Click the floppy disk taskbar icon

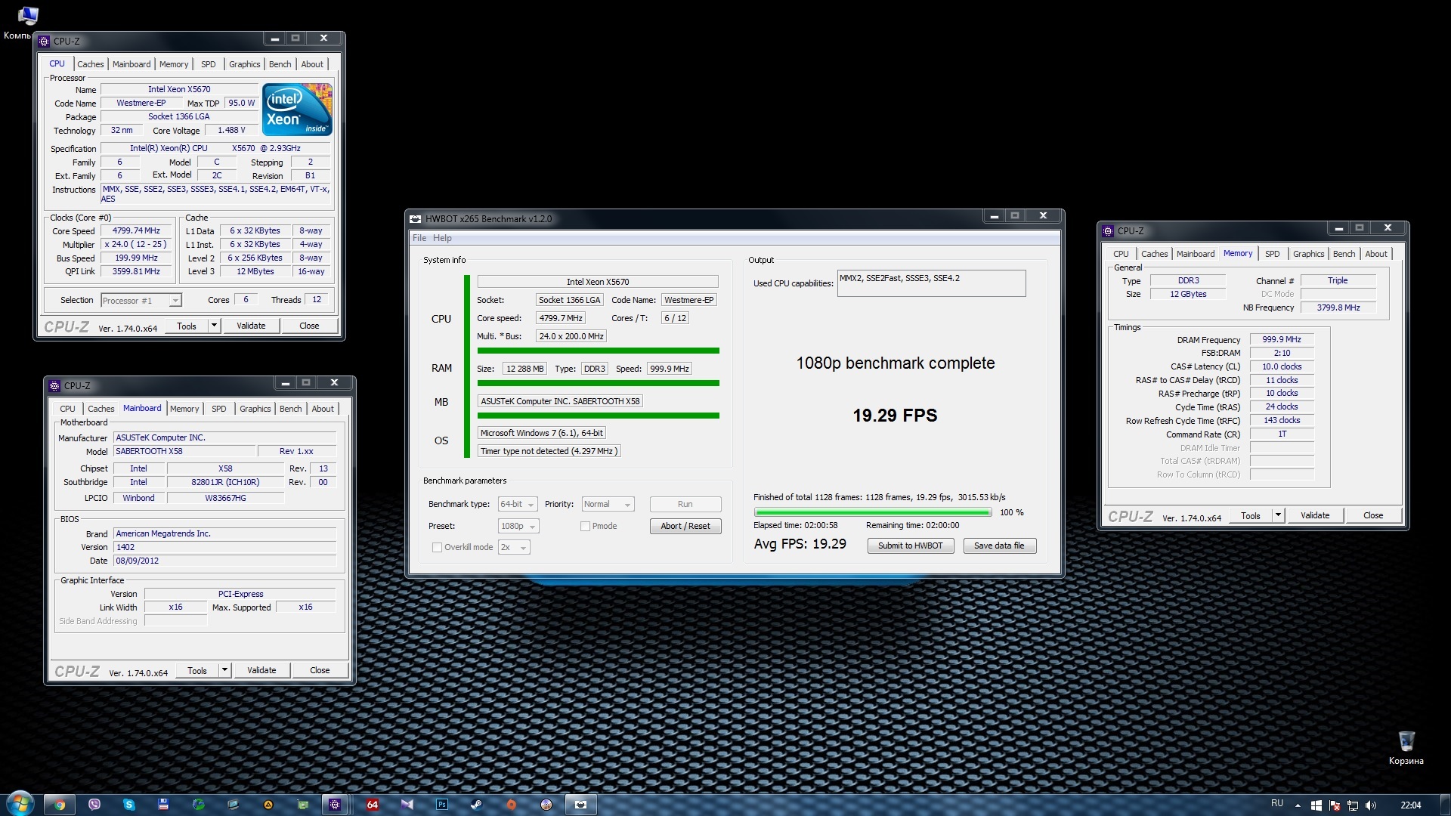tap(163, 805)
